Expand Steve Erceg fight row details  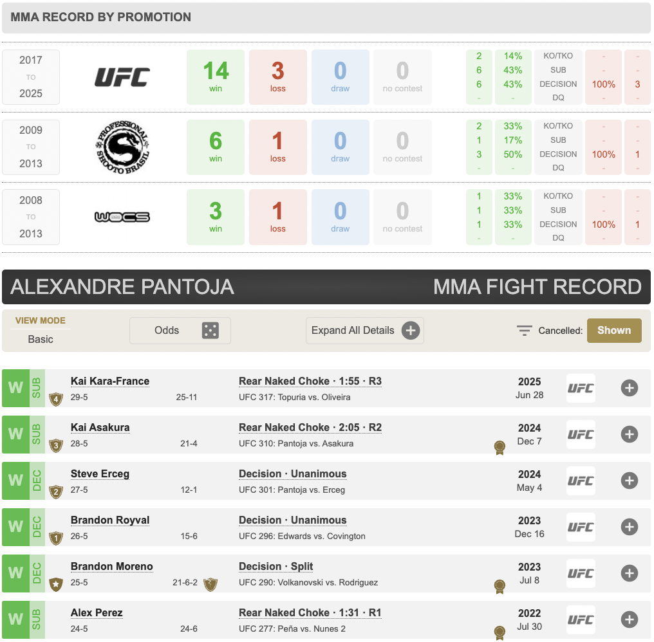(x=630, y=481)
